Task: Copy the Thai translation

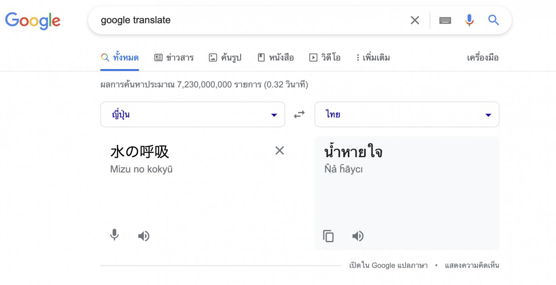Action: 328,236
